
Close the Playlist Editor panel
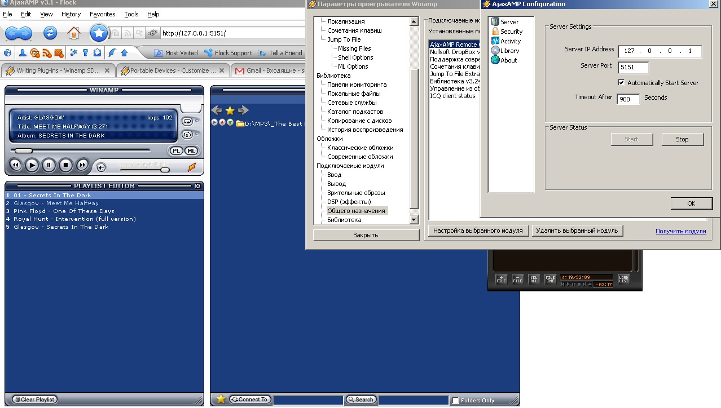coord(197,186)
